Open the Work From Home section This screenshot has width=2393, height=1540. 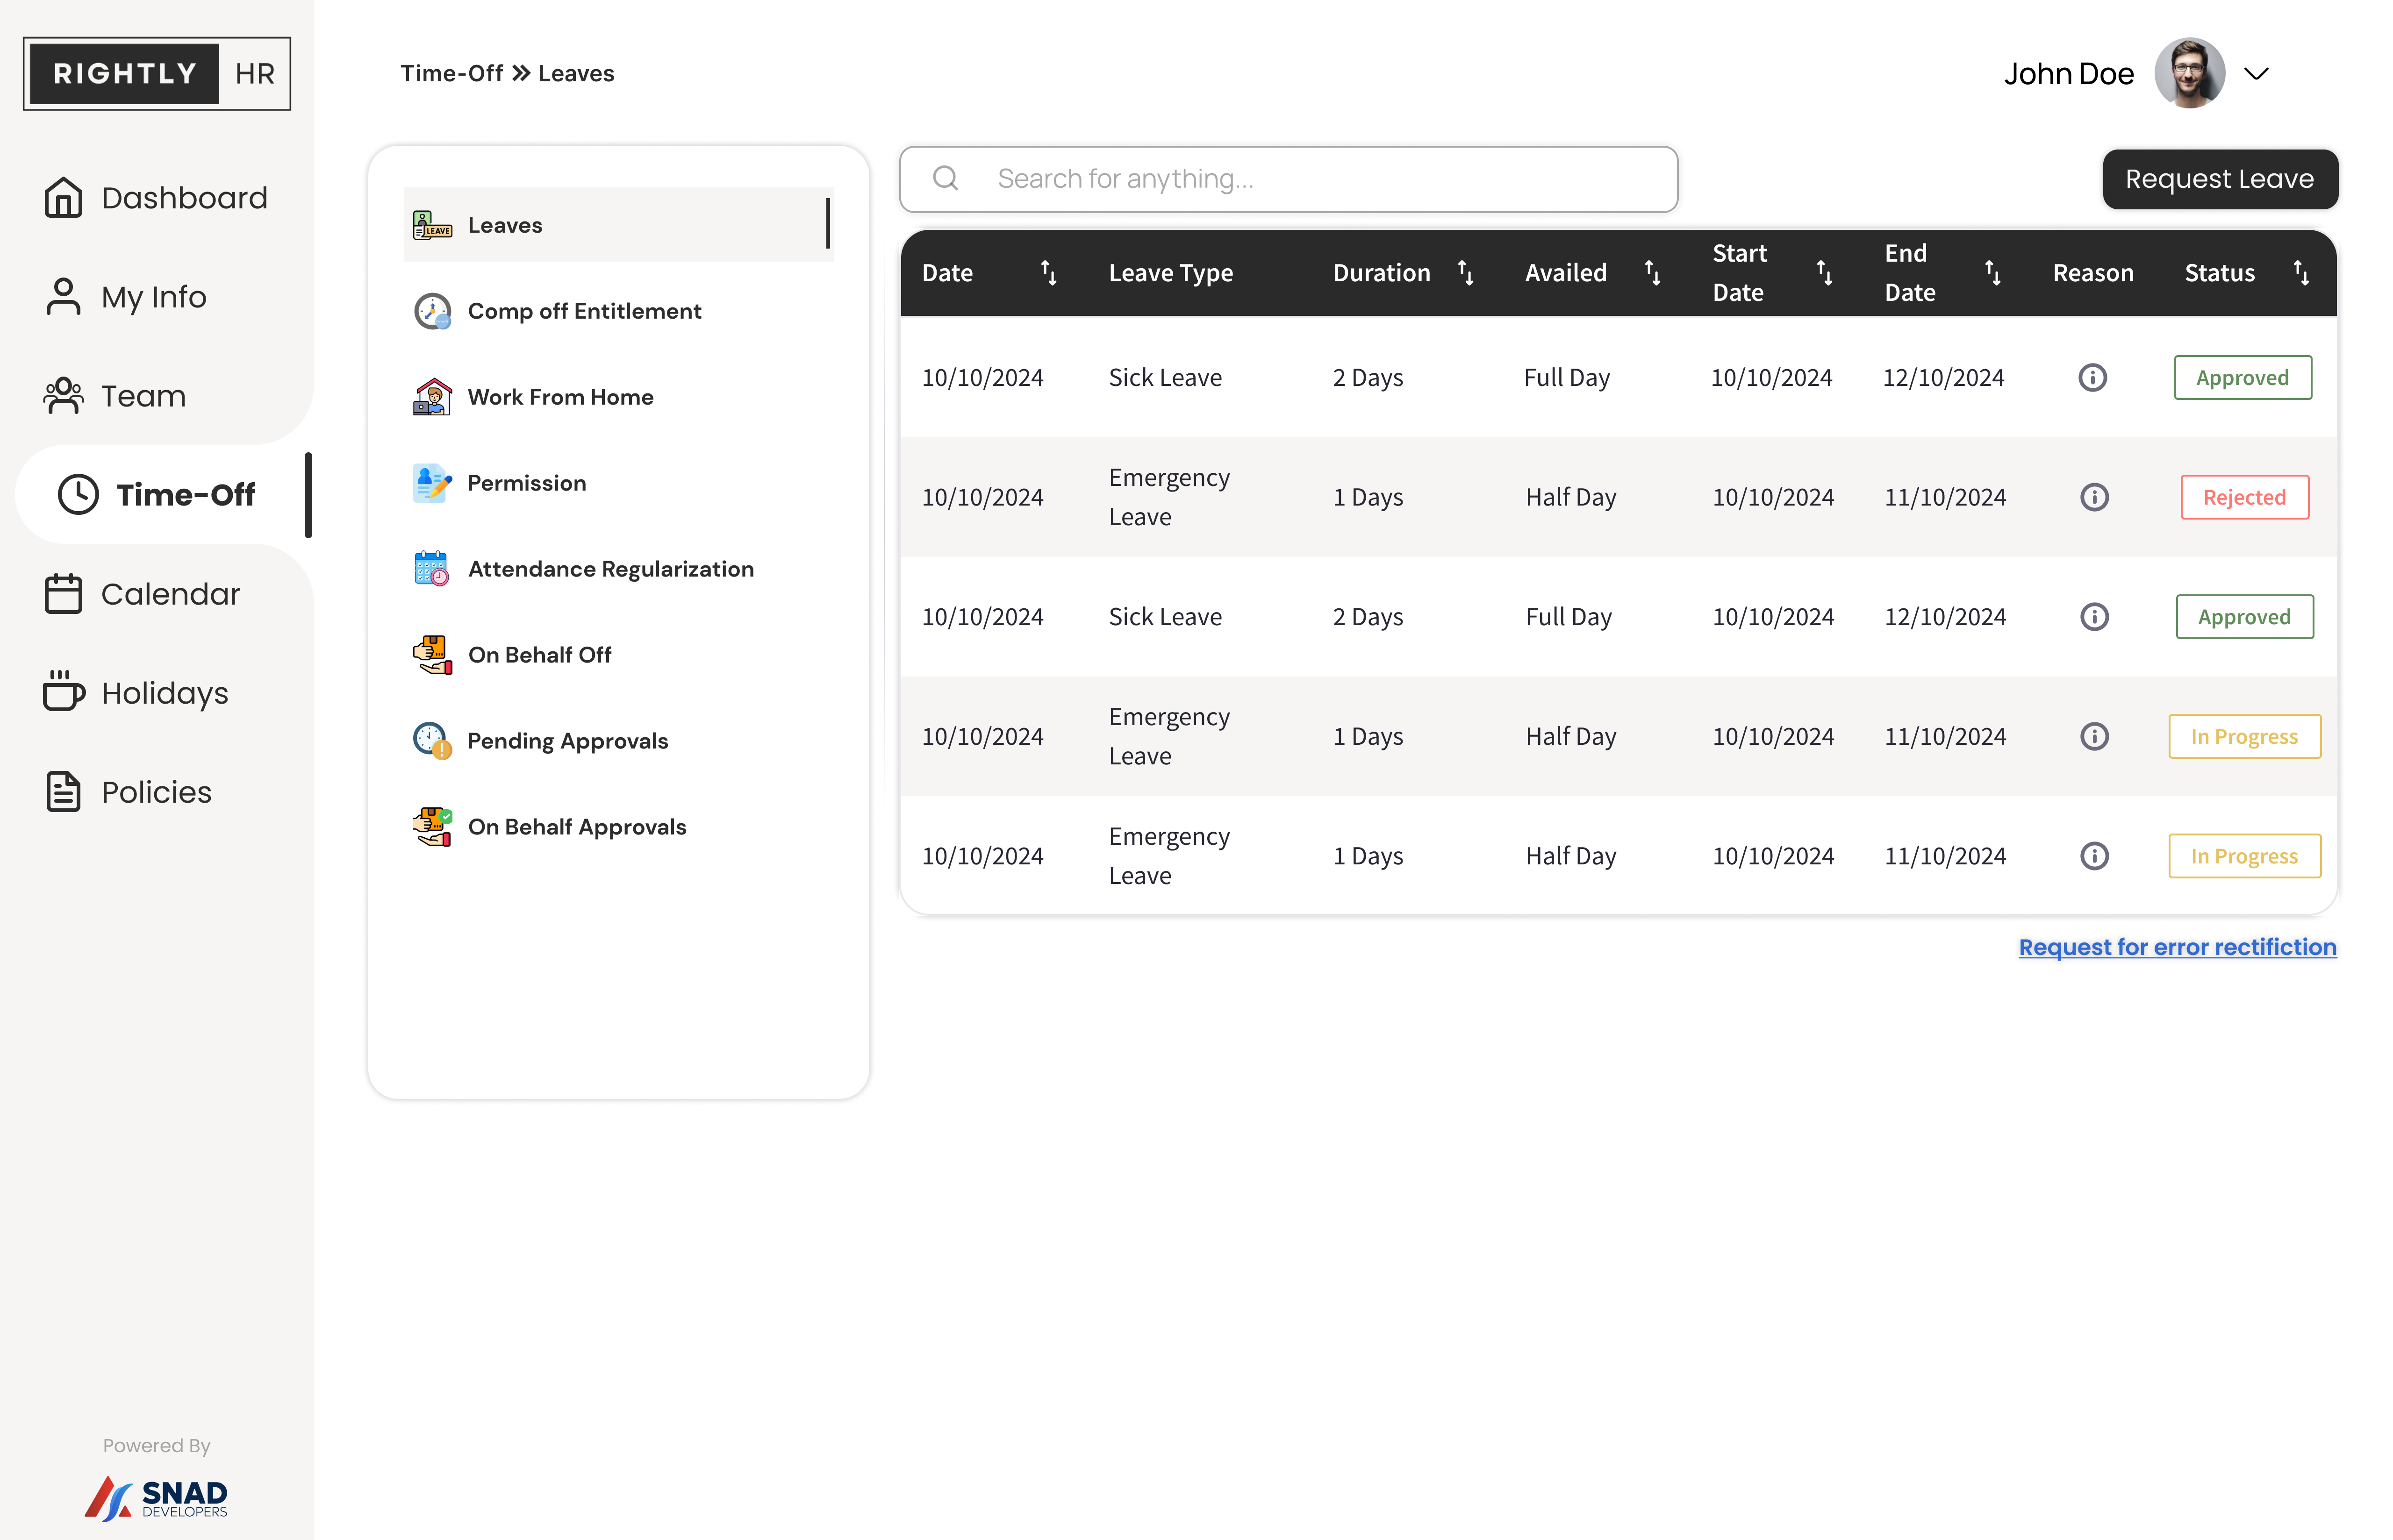560,397
